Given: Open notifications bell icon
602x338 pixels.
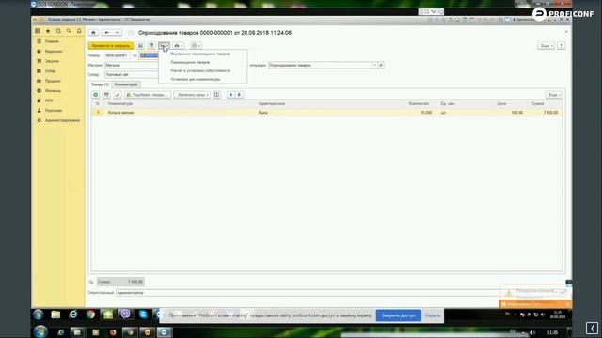Looking at the screenshot, I should 79,31.
